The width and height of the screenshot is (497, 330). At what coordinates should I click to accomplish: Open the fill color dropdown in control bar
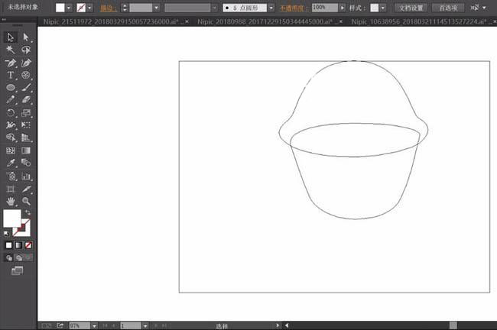[x=70, y=8]
